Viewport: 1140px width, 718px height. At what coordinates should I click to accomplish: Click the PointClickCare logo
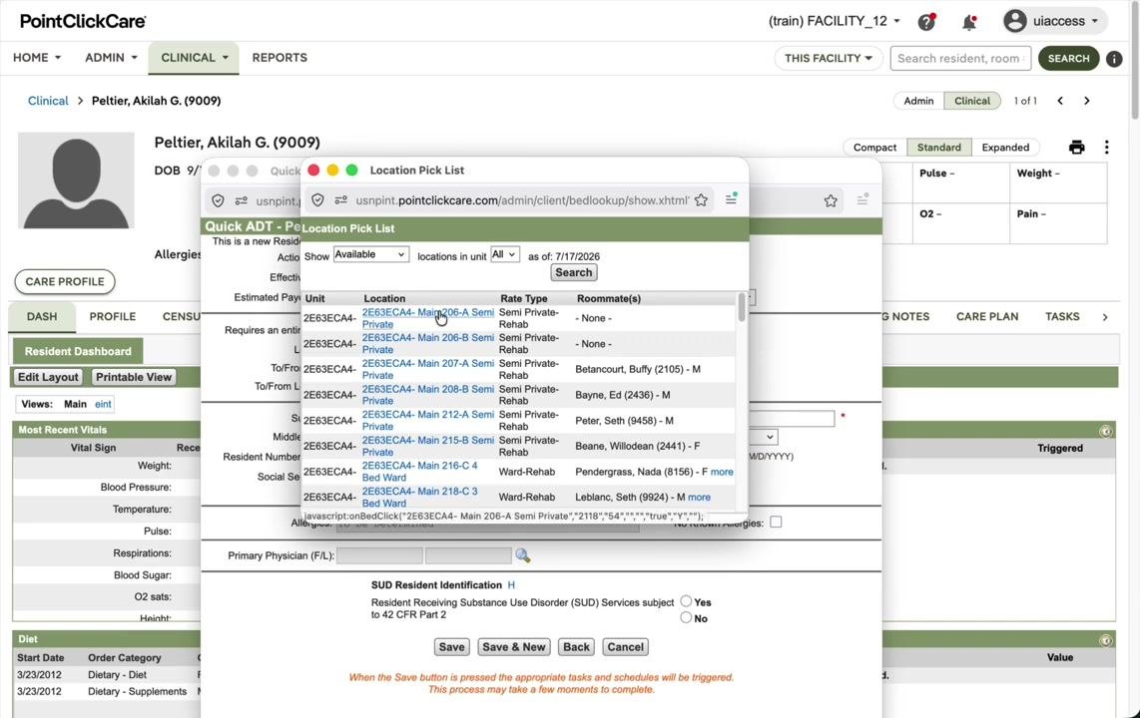coord(83,21)
